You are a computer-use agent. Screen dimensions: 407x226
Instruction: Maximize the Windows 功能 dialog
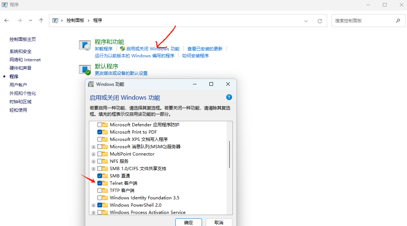(211, 84)
